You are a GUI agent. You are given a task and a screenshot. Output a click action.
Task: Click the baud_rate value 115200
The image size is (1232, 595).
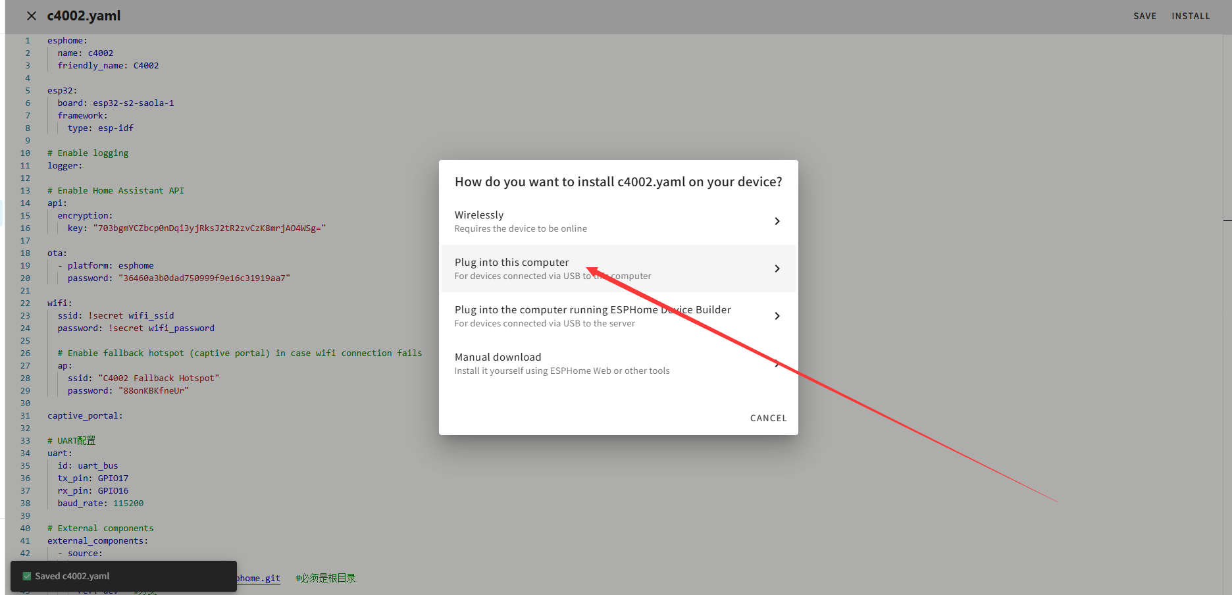coord(128,504)
